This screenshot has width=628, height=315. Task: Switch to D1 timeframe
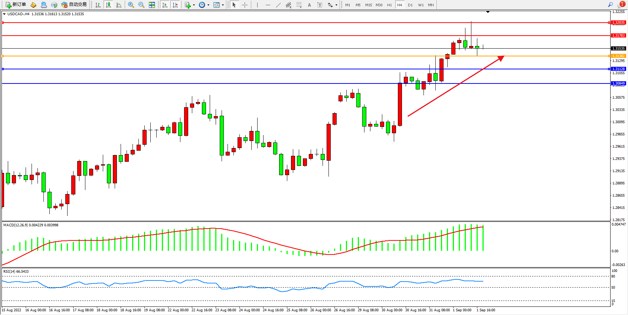tap(410, 5)
